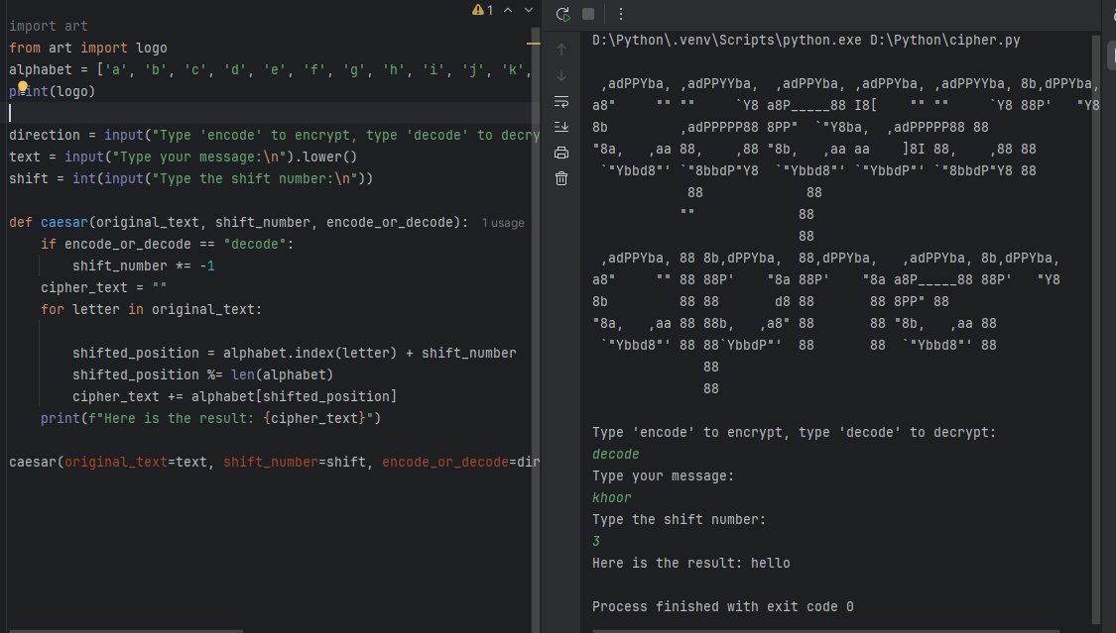
Task: Click the 'shifted_position %= len(alphabet)' line
Action: click(x=202, y=375)
